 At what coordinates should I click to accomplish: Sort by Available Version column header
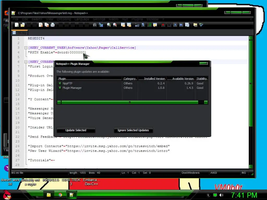click(x=181, y=79)
